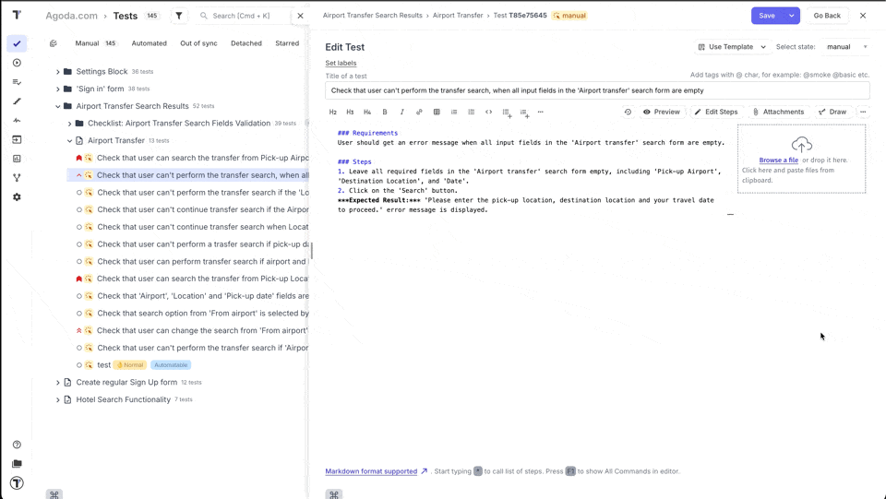Click the history clock icon beside Preview

[x=628, y=113]
